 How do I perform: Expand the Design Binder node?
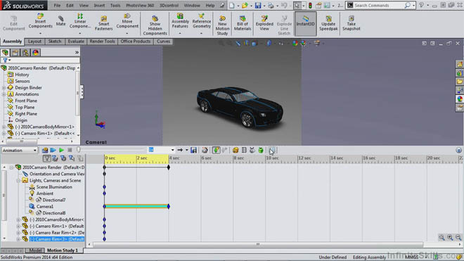pos(4,88)
